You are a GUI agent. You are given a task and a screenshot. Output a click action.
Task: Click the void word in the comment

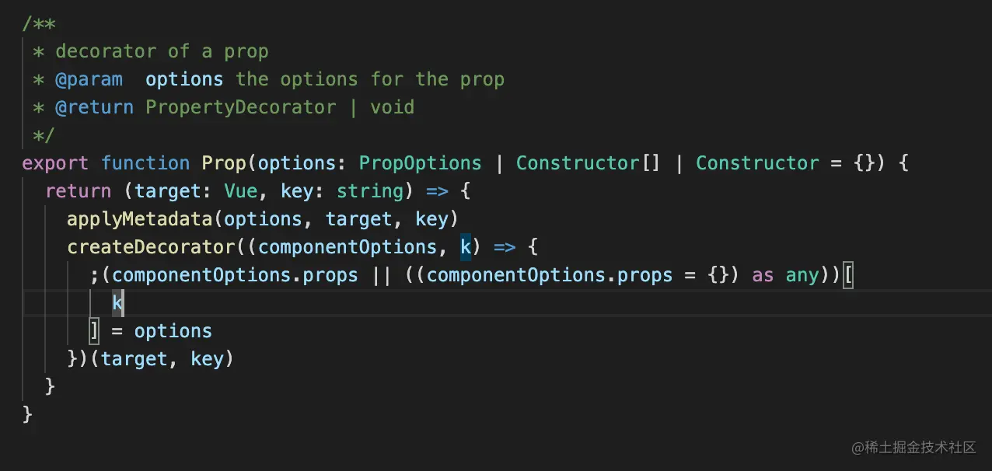[393, 107]
